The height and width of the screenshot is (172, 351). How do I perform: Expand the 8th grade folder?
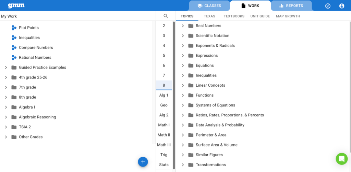[6, 97]
